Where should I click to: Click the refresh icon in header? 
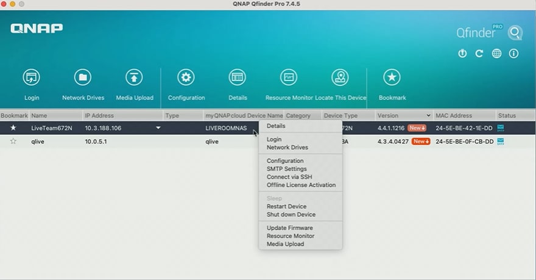coord(479,54)
